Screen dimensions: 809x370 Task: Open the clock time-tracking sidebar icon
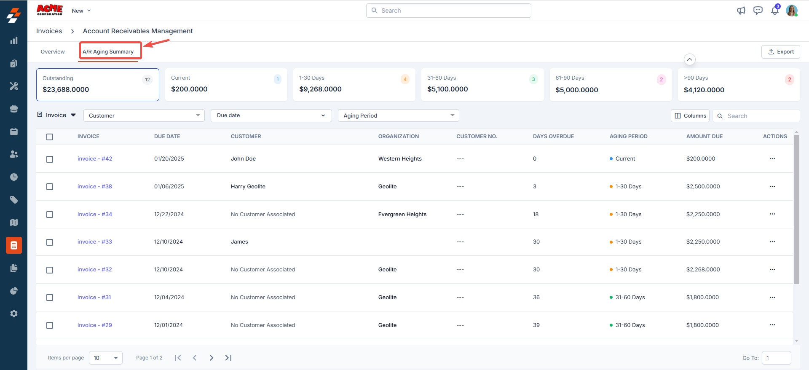tap(14, 177)
